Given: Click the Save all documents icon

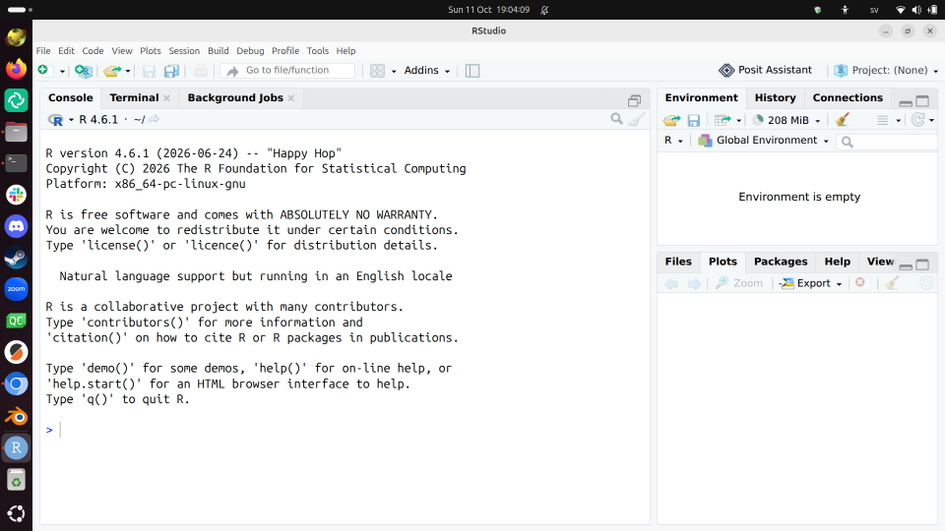Looking at the screenshot, I should [x=171, y=71].
